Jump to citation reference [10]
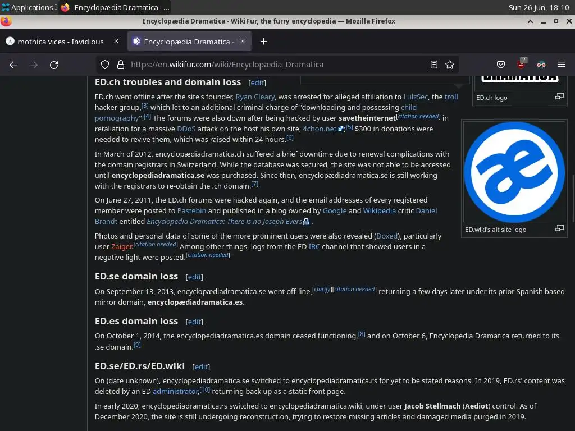The width and height of the screenshot is (575, 431). (204, 389)
